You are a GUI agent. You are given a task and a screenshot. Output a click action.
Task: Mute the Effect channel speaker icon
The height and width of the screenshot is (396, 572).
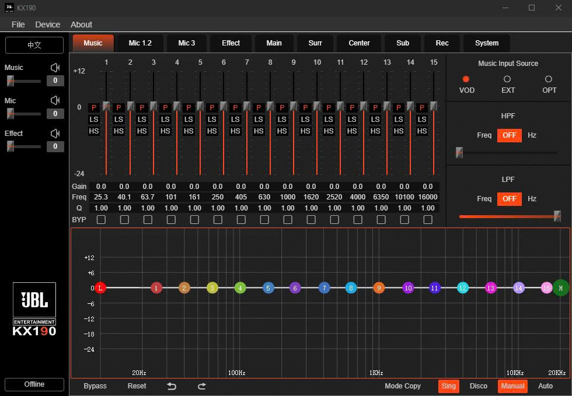click(x=55, y=133)
